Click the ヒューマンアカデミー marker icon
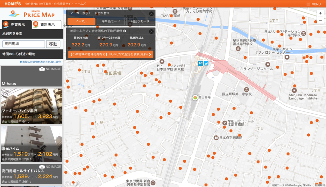Viewport: 326px width, 187px height. [x=162, y=61]
